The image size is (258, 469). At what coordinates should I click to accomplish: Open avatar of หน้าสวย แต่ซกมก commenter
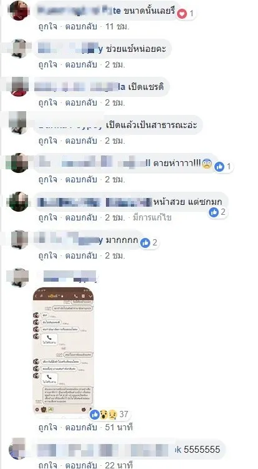19,202
